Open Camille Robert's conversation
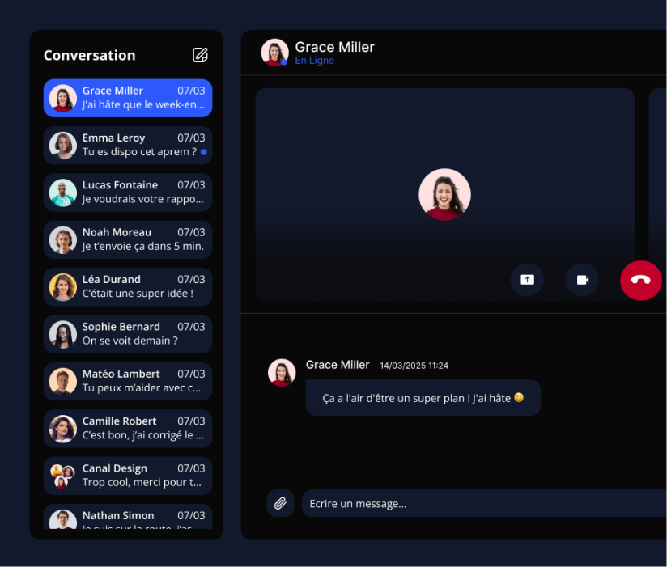This screenshot has height=567, width=667. (x=128, y=428)
